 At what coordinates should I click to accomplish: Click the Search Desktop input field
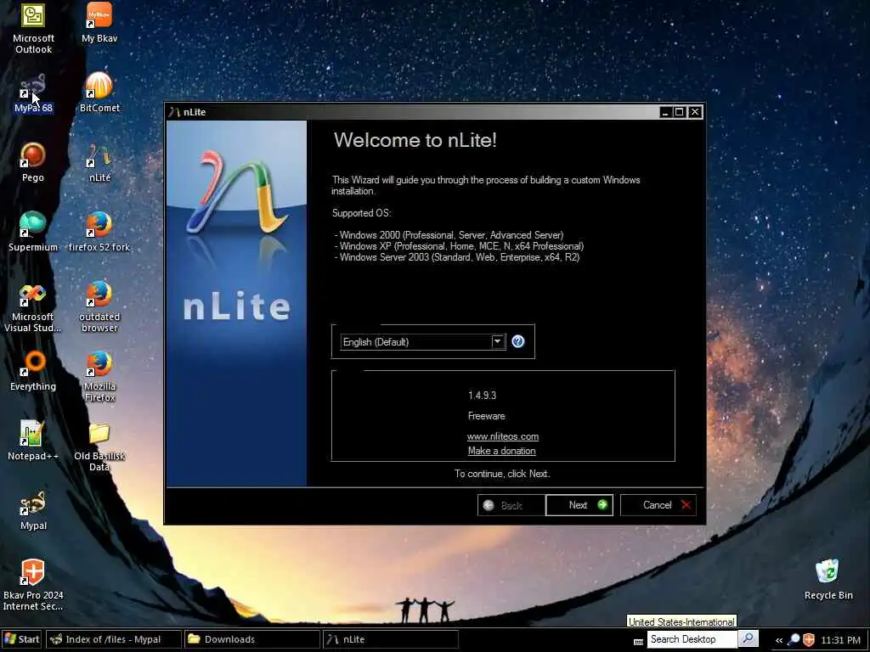pos(692,639)
